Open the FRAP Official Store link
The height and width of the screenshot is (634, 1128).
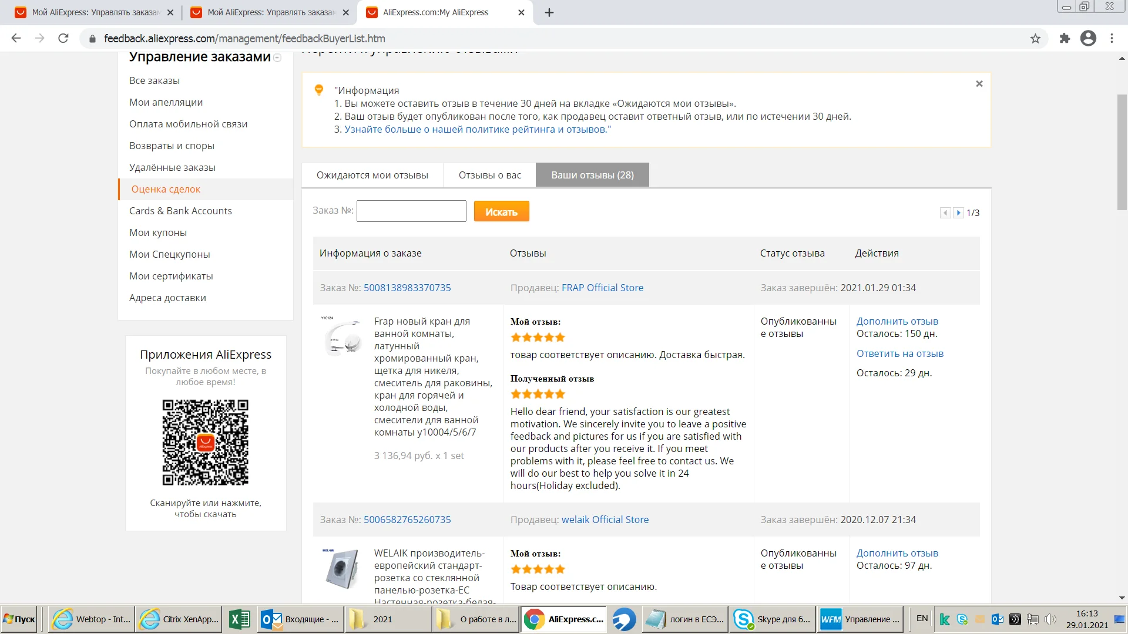[602, 288]
